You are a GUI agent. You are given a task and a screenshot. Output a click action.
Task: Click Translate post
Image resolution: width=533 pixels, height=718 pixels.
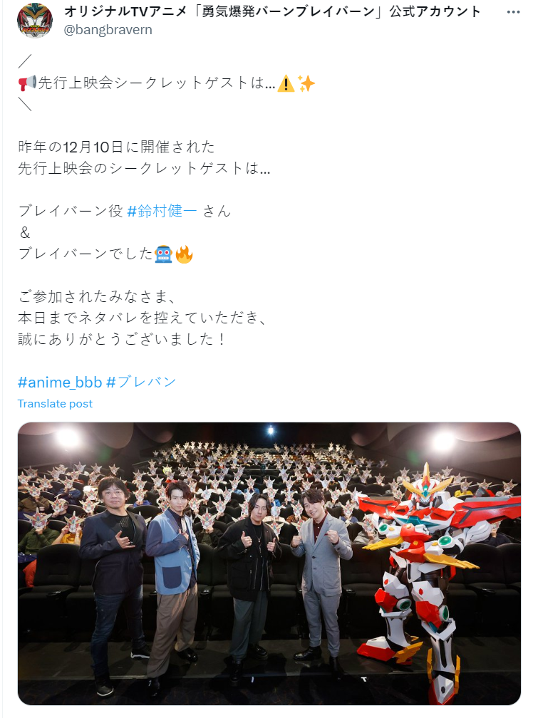click(55, 403)
